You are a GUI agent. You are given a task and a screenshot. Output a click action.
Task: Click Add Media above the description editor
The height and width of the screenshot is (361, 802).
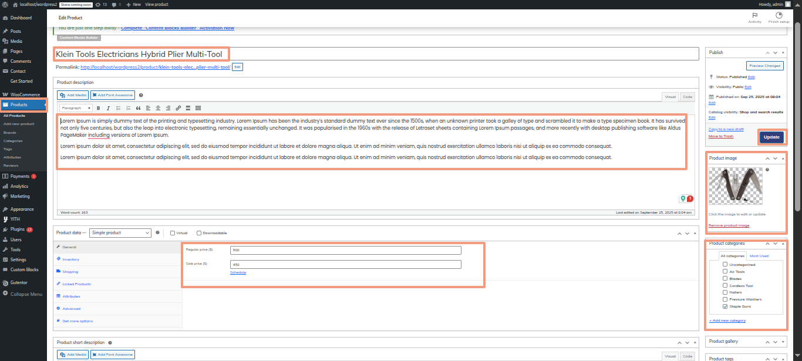[73, 95]
